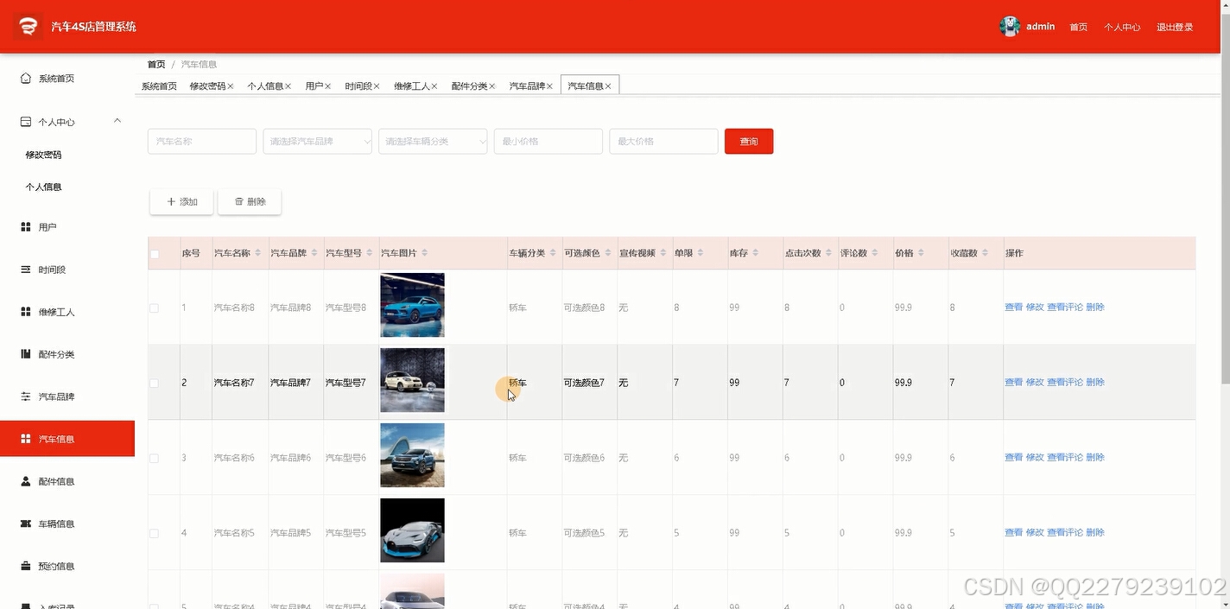Toggle the select-all checkbox in table header

point(155,252)
